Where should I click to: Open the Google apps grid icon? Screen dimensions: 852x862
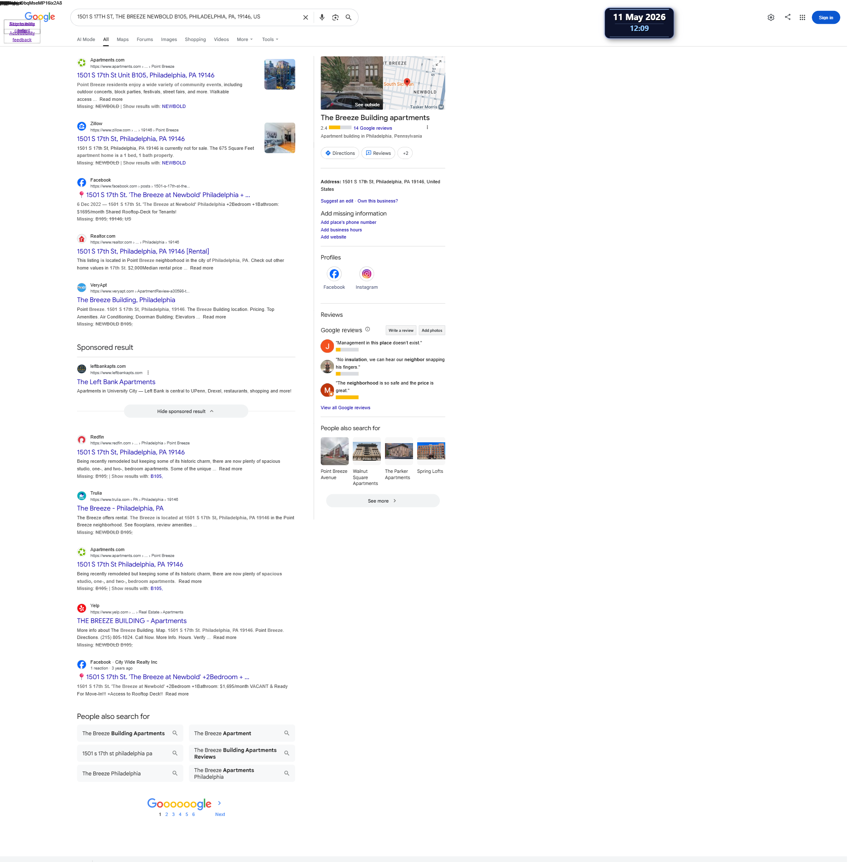tap(802, 18)
